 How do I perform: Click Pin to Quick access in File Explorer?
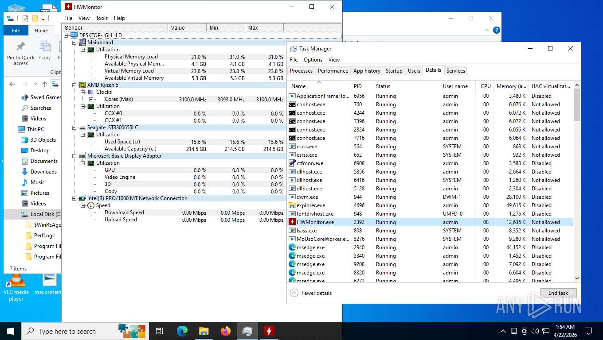pyautogui.click(x=21, y=54)
